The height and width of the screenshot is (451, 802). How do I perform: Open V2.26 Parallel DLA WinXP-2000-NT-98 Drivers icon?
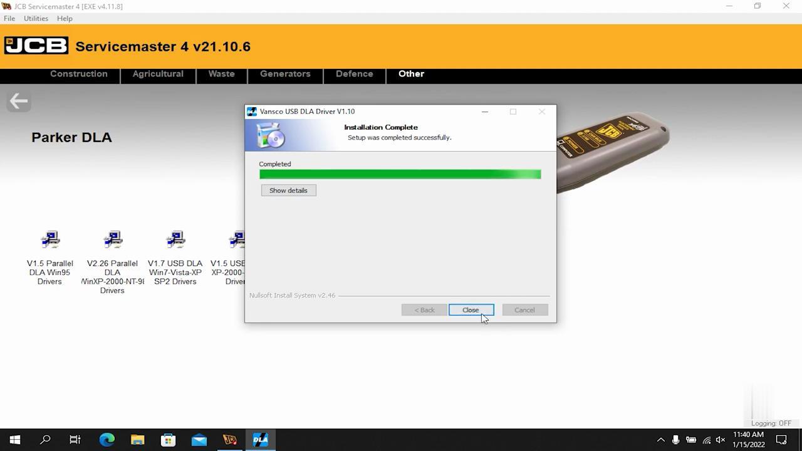113,240
